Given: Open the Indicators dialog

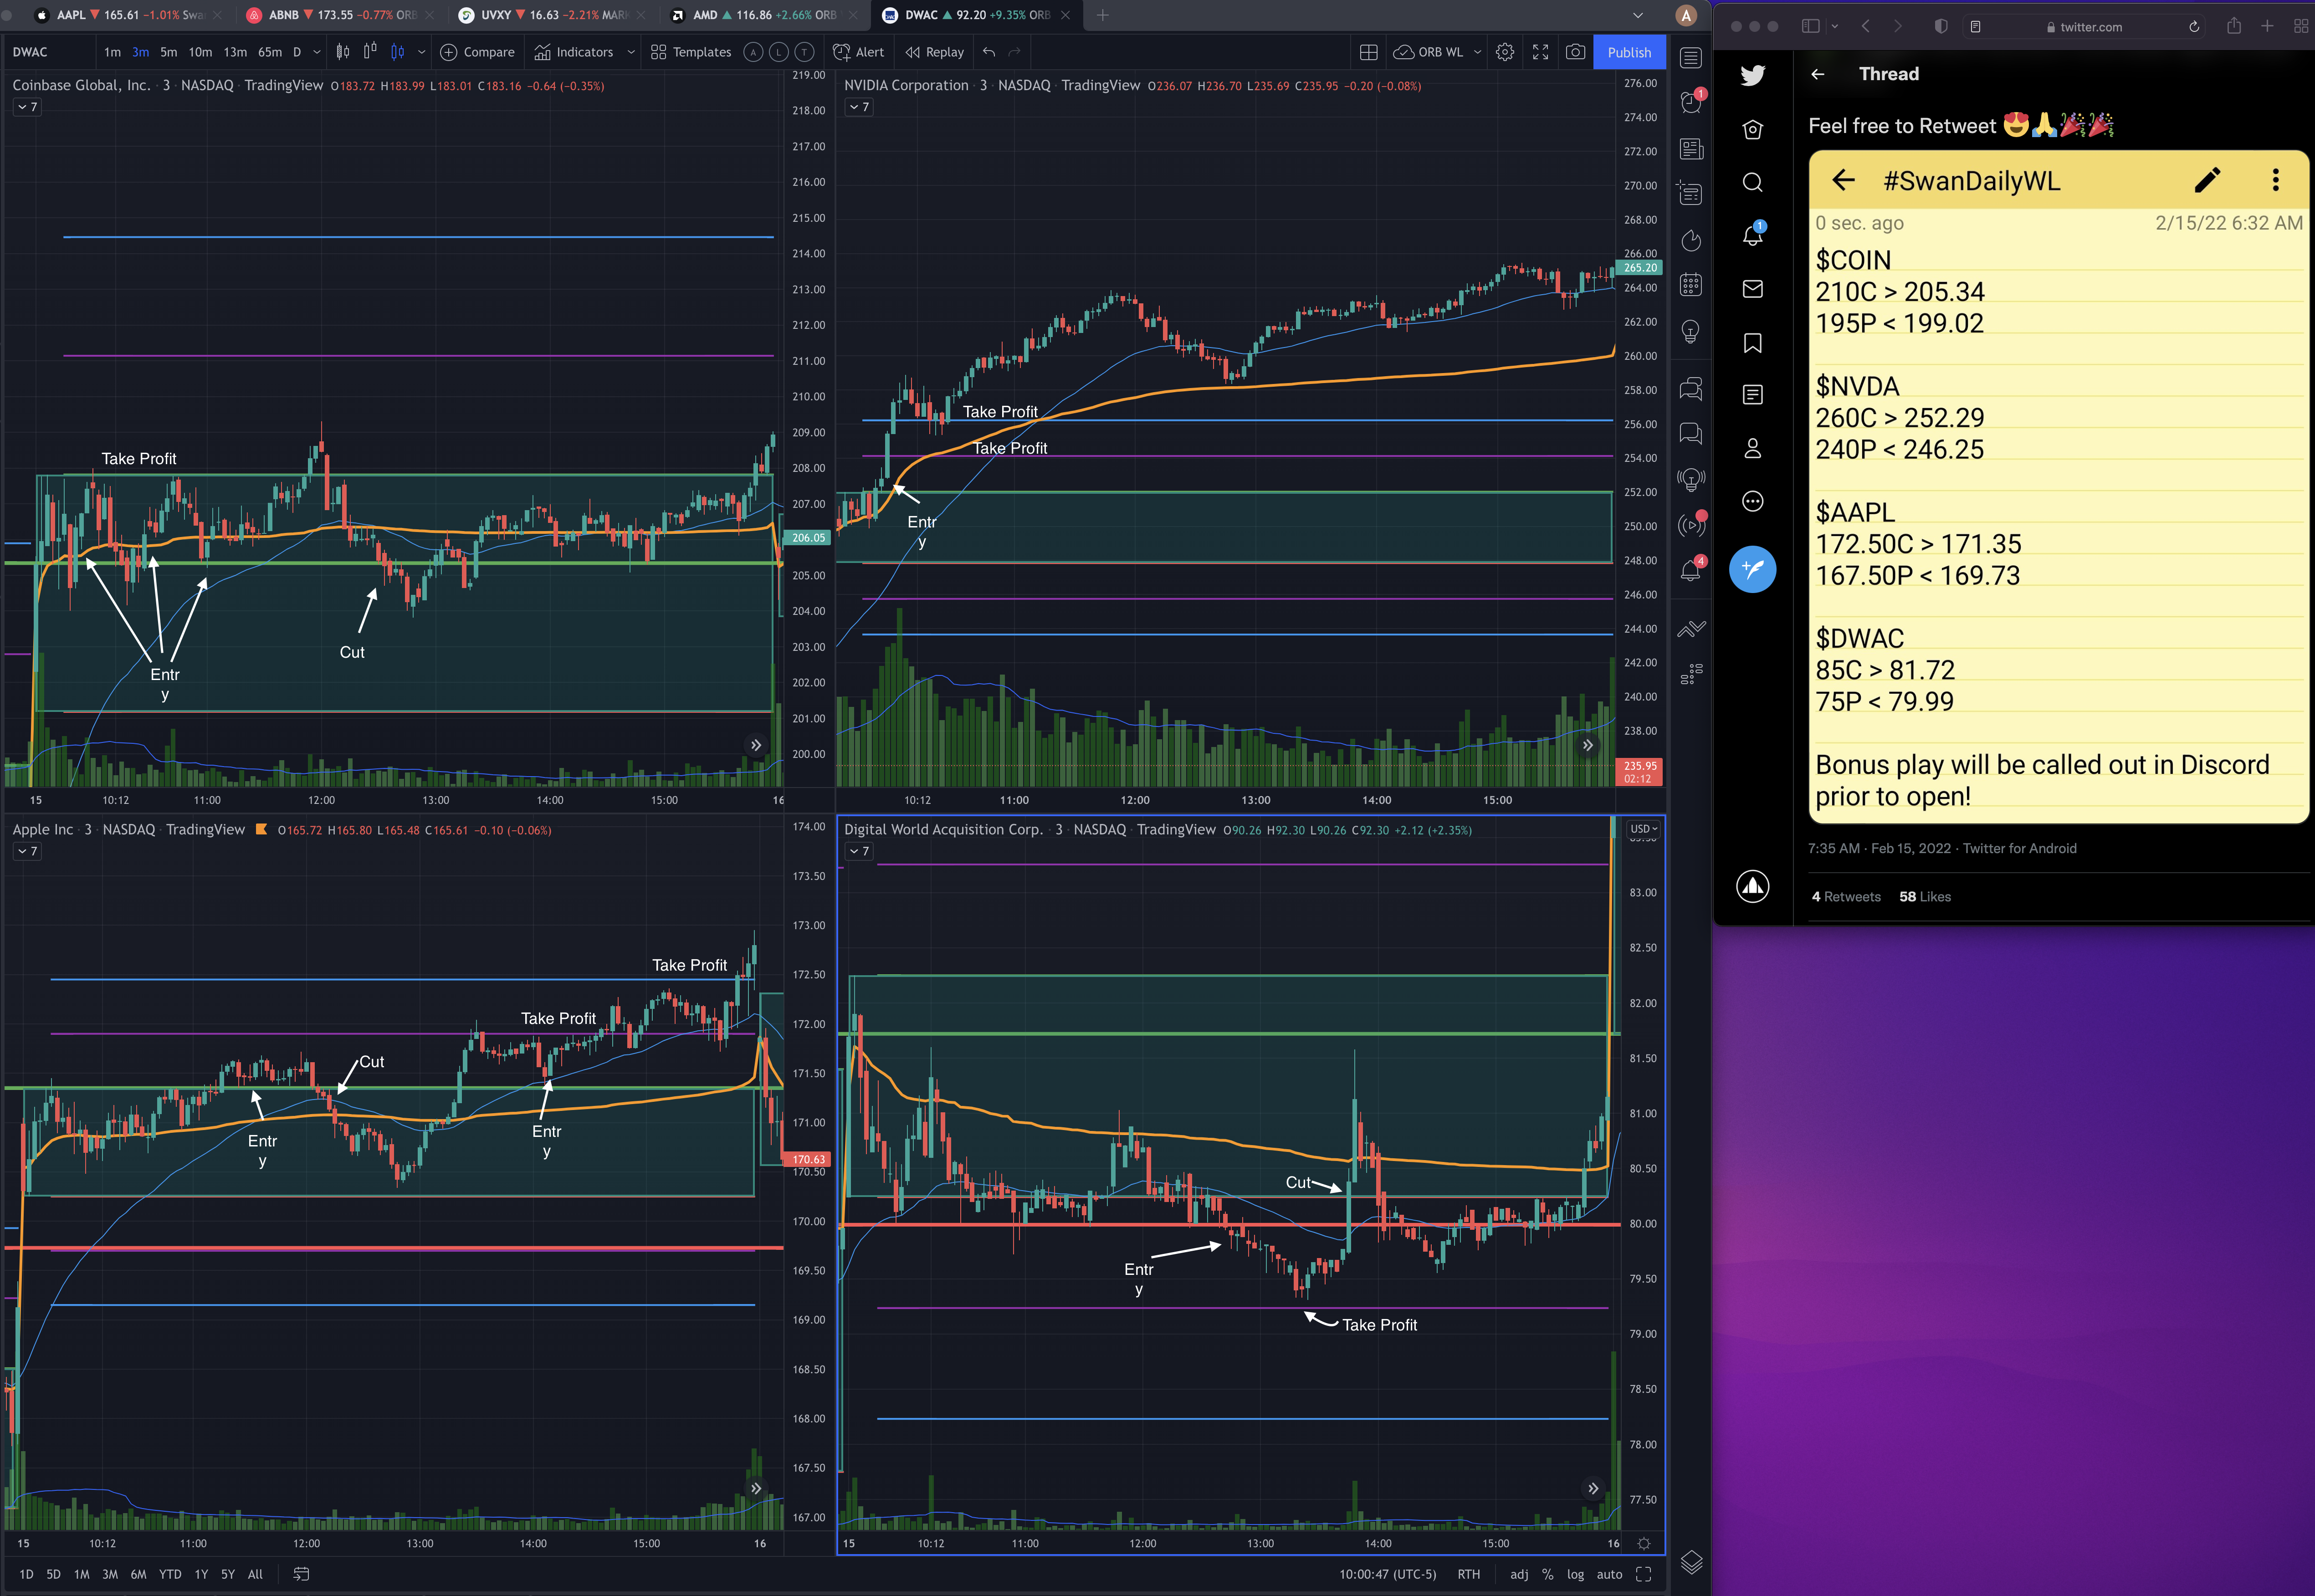Looking at the screenshot, I should 574,52.
